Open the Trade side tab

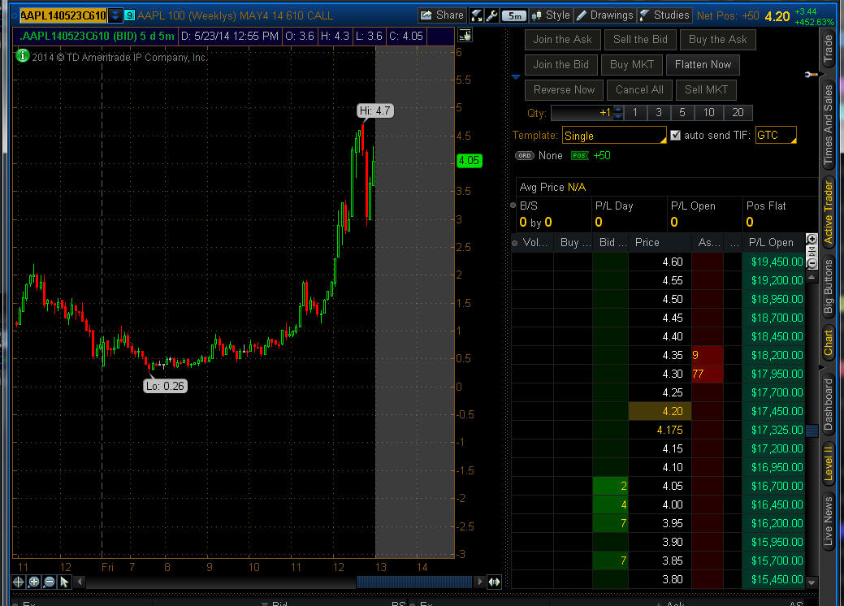[x=828, y=47]
